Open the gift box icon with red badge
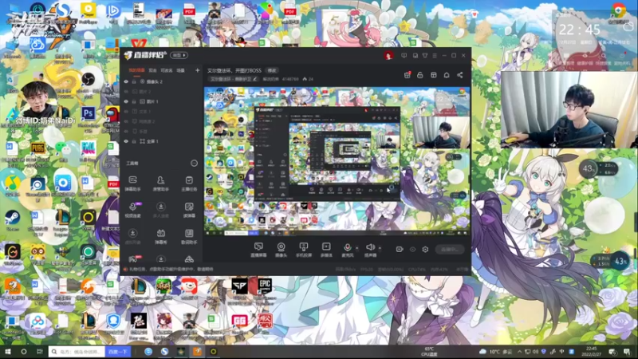Image resolution: width=638 pixels, height=359 pixels. [x=408, y=75]
